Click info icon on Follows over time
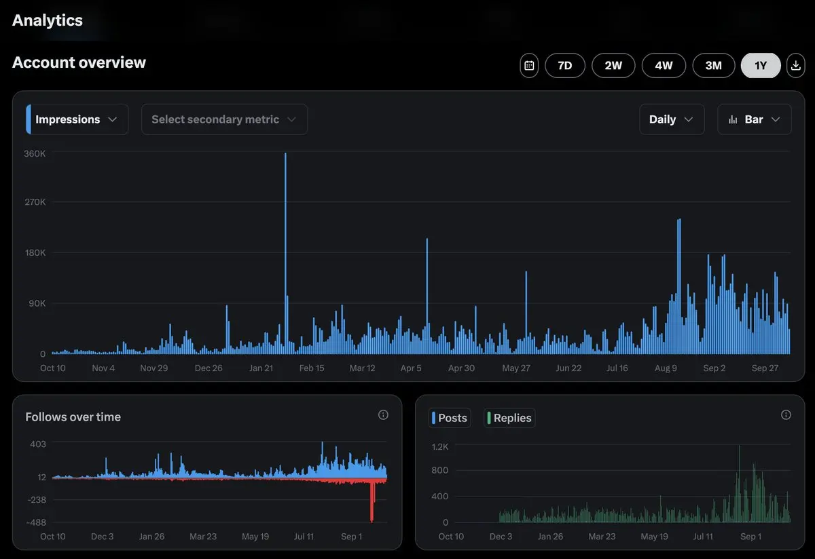The image size is (815, 559). click(x=383, y=415)
